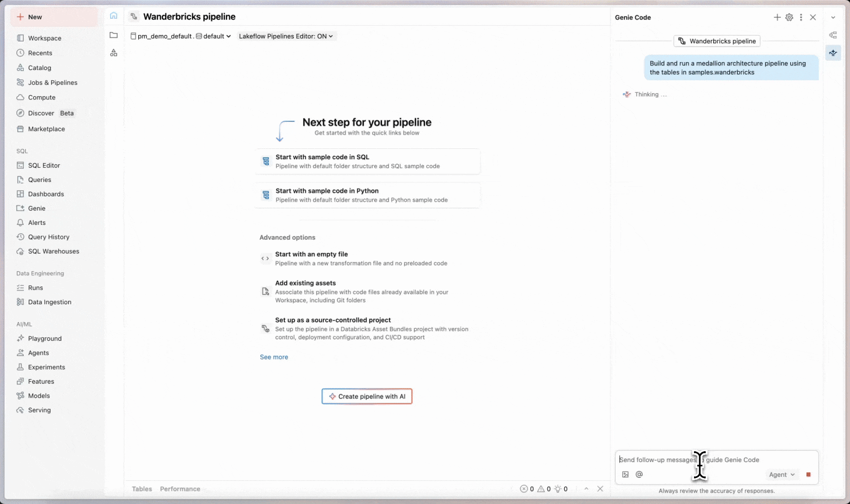Stop the Genie Code response

click(808, 475)
